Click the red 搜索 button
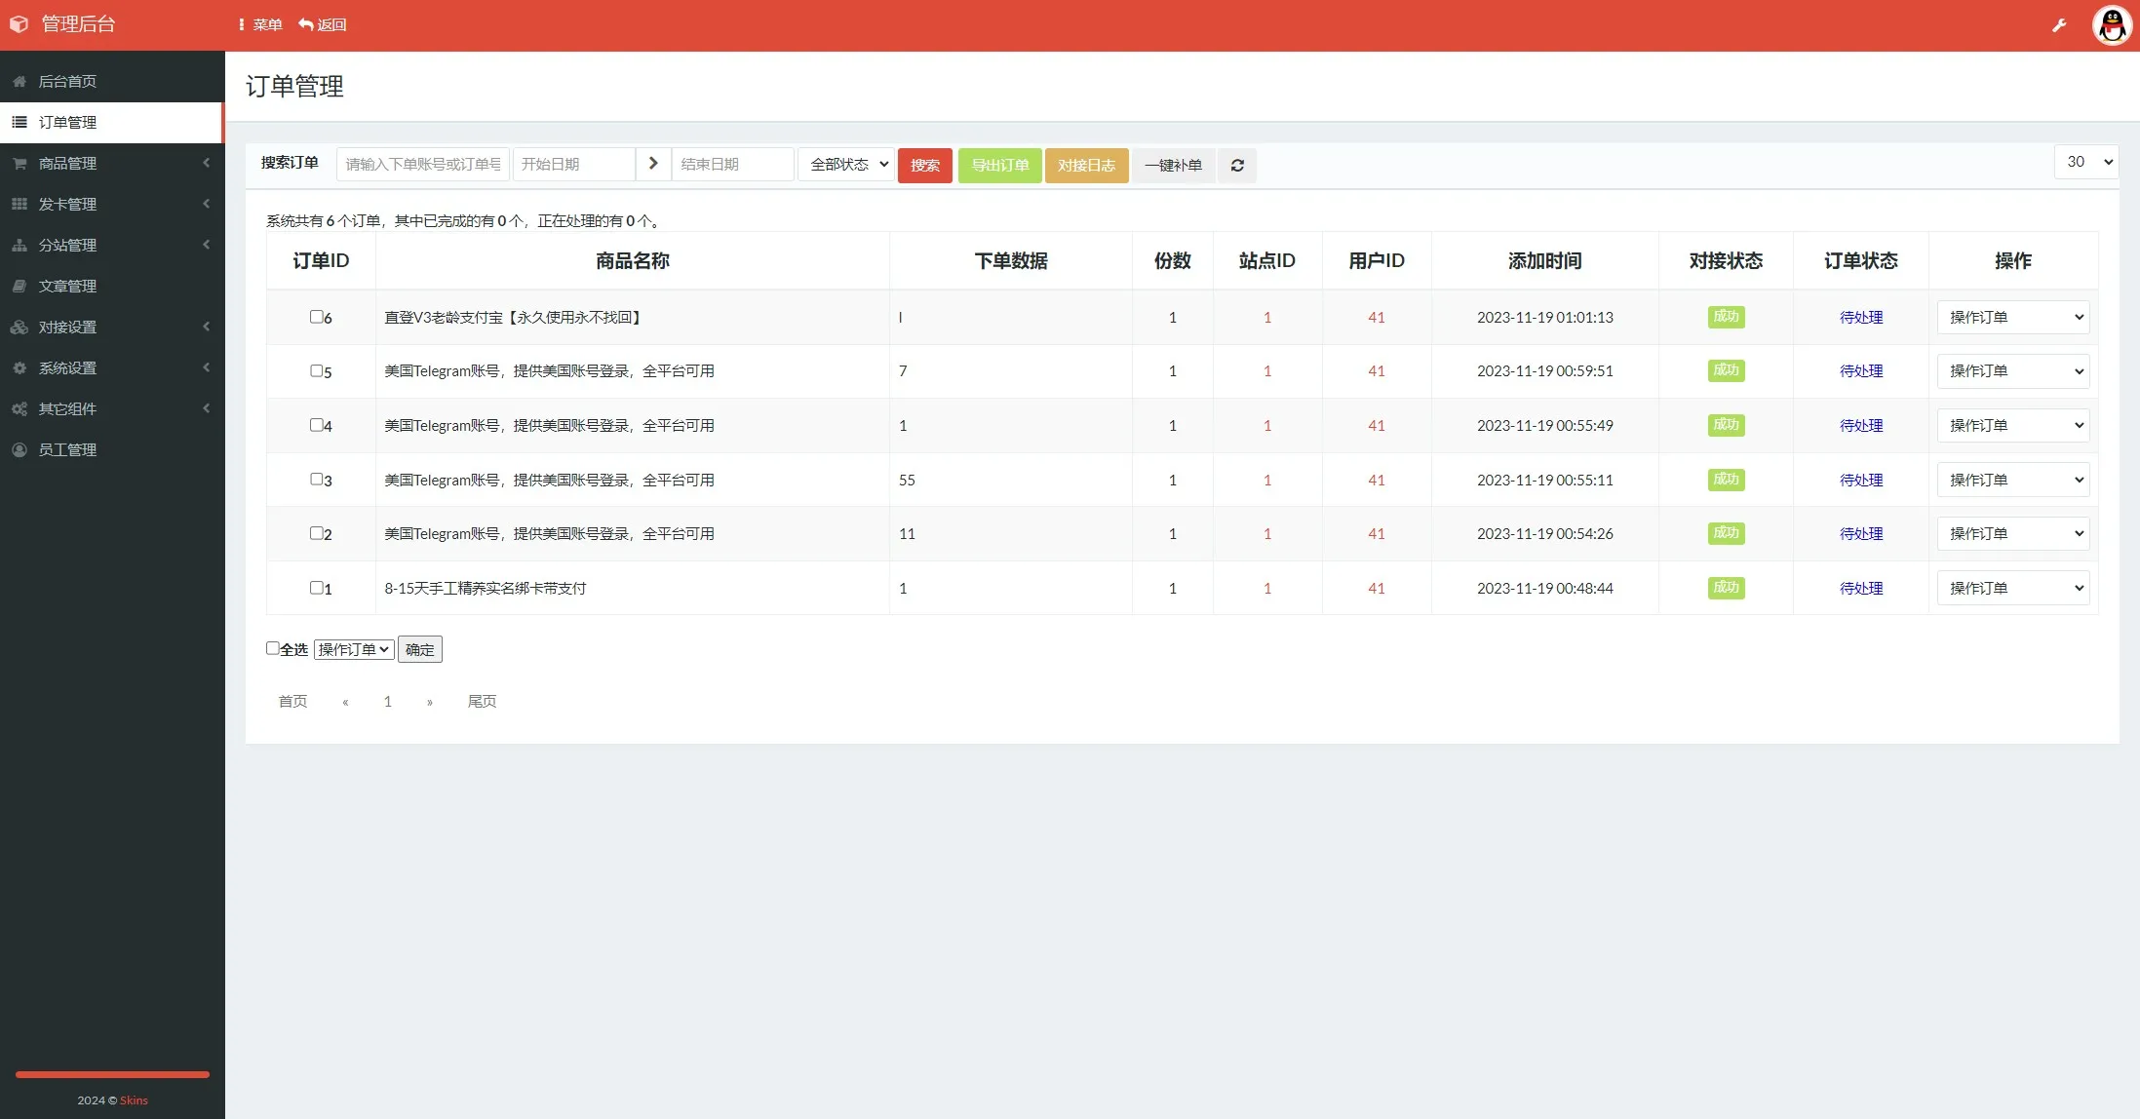The width and height of the screenshot is (2140, 1119). pos(924,166)
